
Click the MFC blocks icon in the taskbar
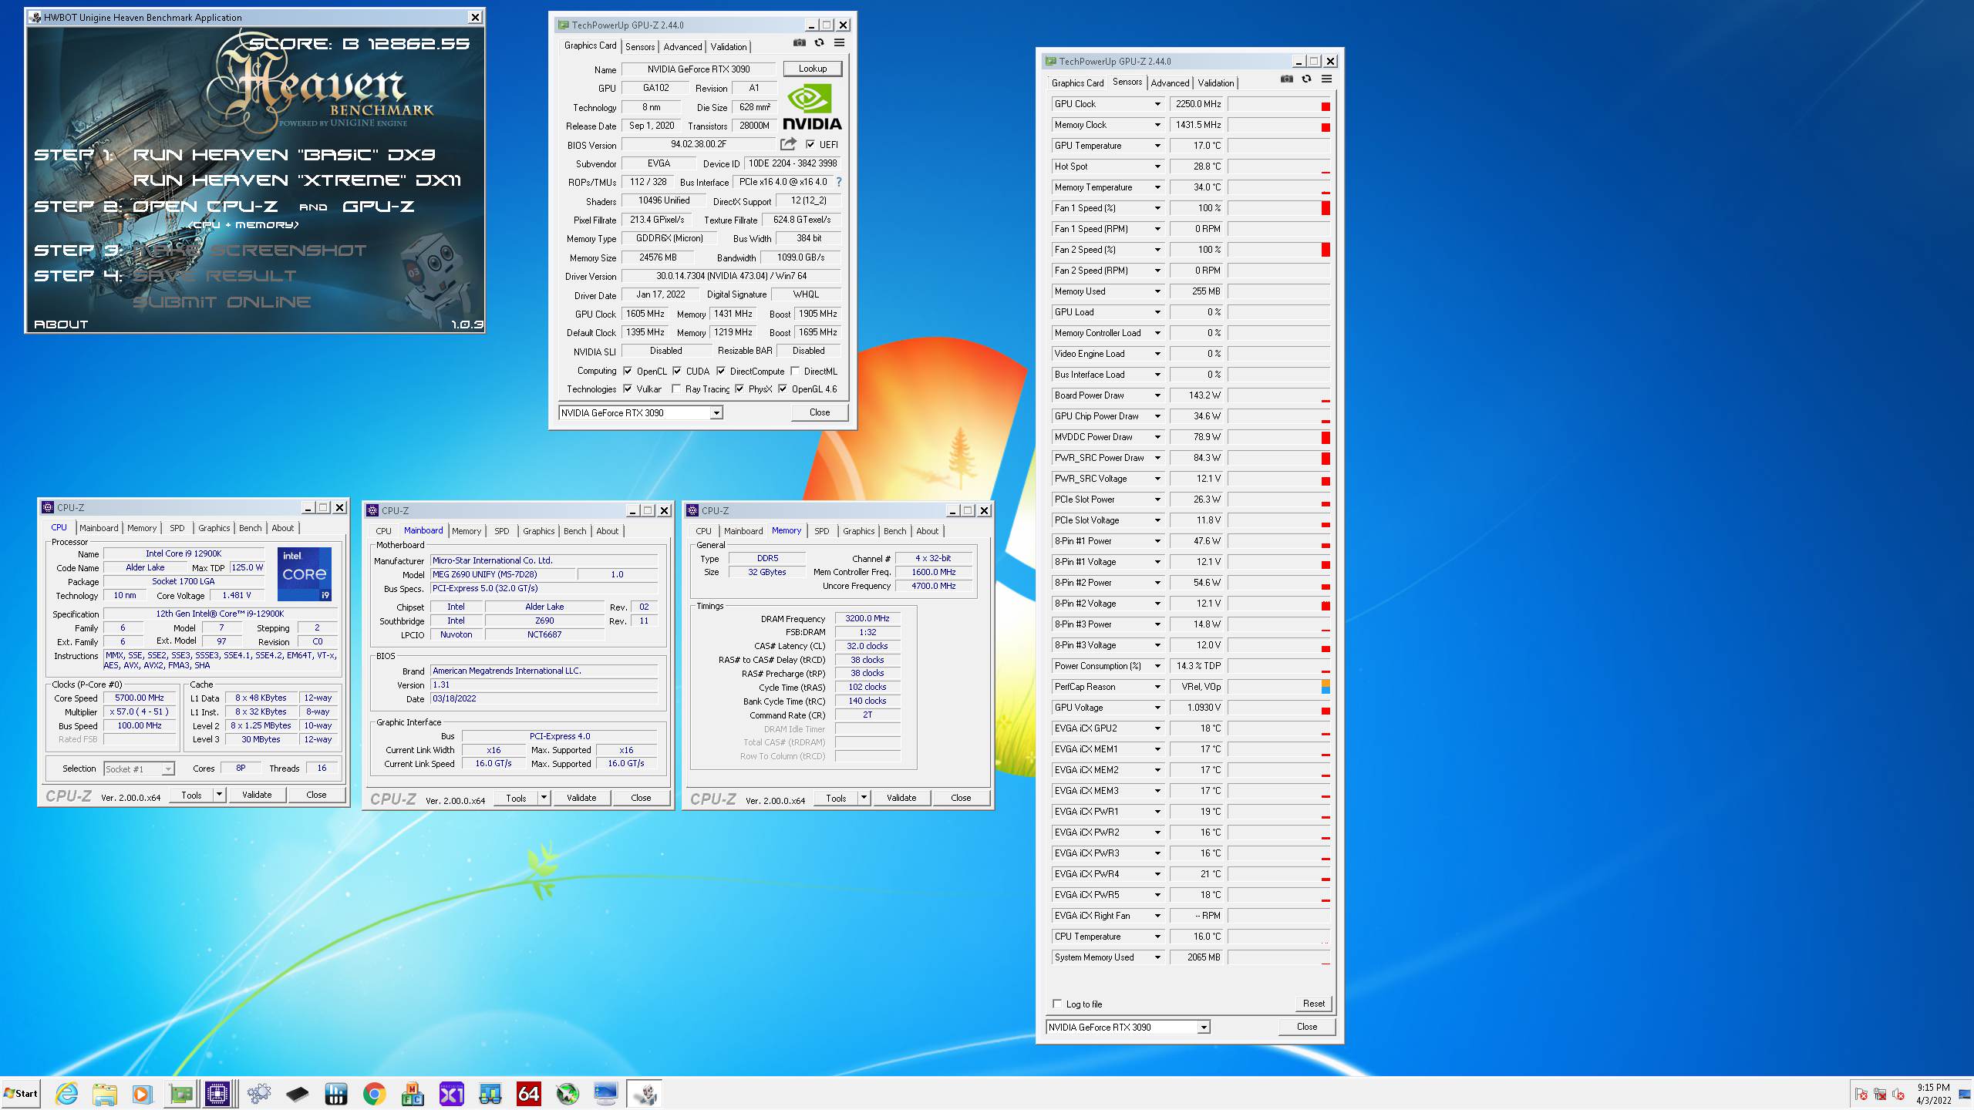tap(413, 1094)
